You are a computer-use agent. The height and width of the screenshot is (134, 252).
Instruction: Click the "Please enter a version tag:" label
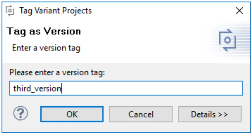pos(57,73)
